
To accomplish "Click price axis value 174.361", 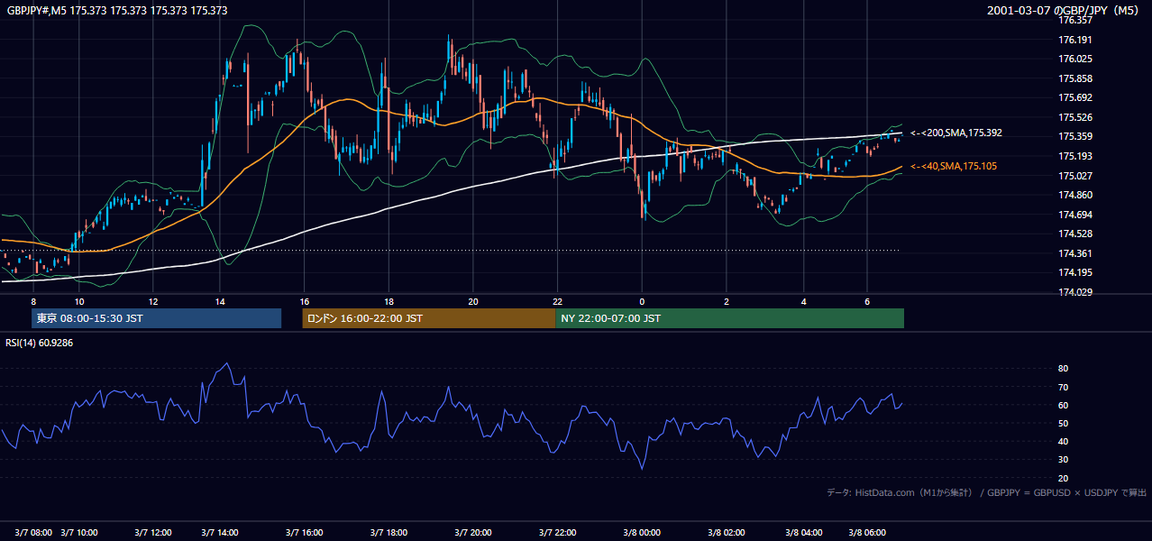I will (1075, 253).
